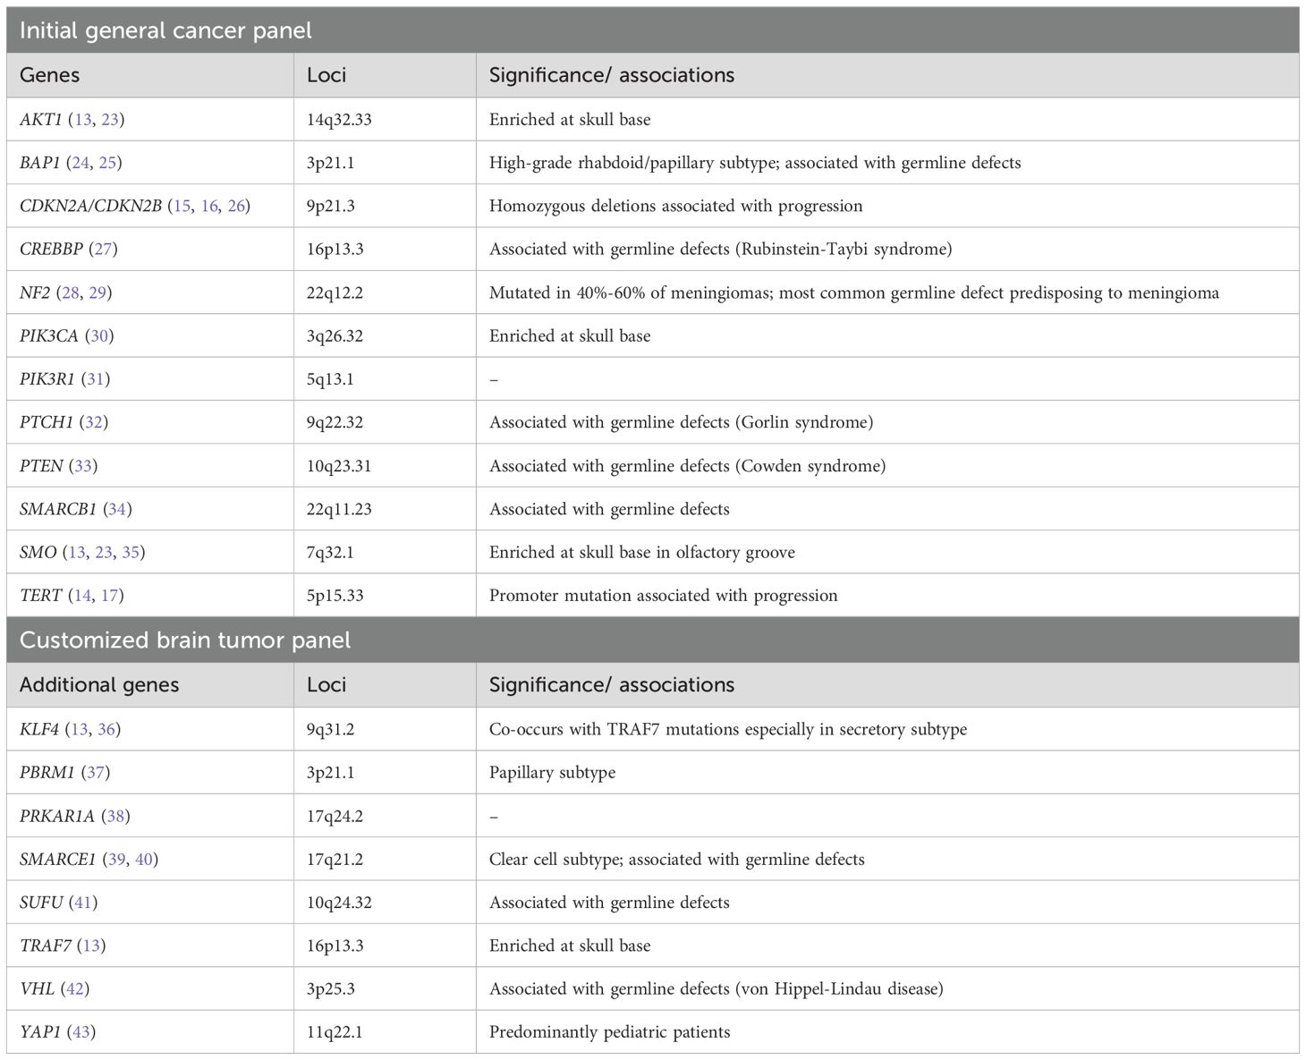The image size is (1306, 1060).
Task: Open reference 28 beside NF2
Action: point(71,293)
